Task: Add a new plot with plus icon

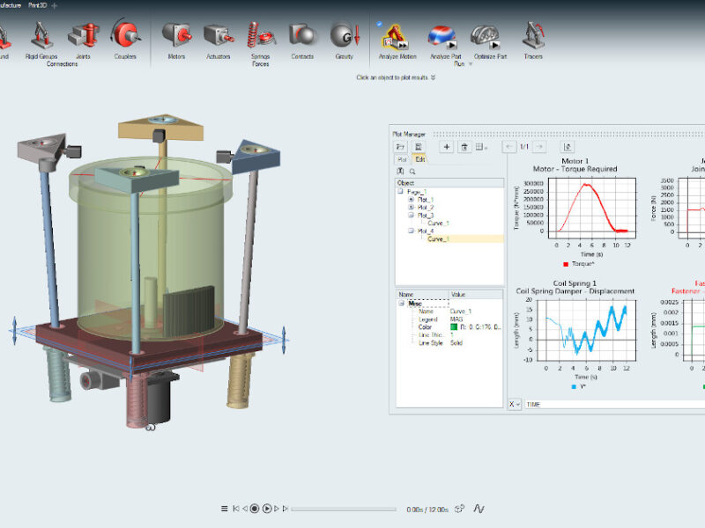Action: [x=447, y=147]
